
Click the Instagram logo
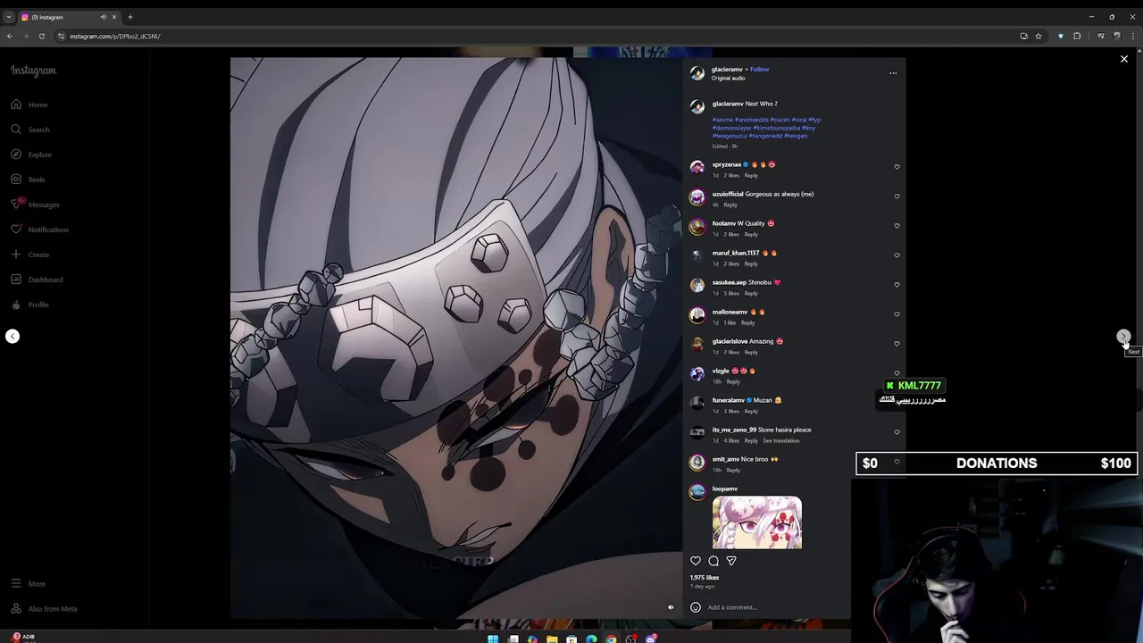coord(33,71)
